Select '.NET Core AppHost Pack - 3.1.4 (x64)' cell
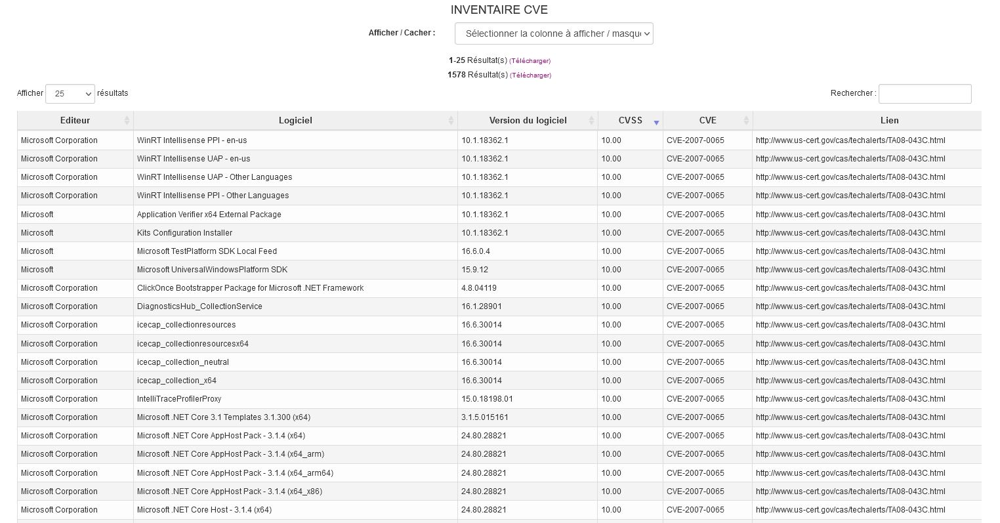Viewport: 1000px width, 523px height. pos(295,436)
